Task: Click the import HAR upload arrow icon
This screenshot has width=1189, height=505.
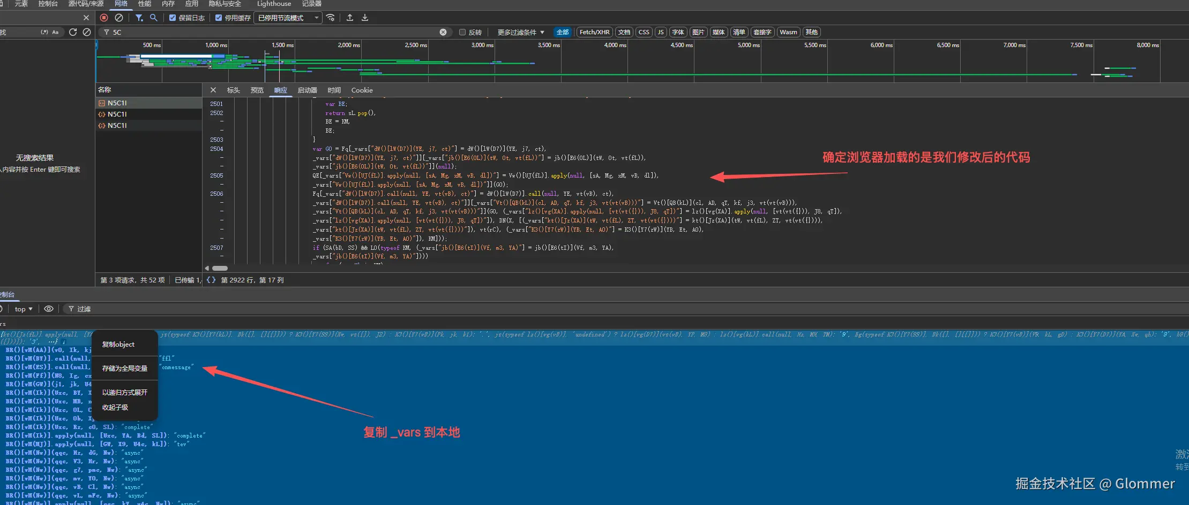Action: [350, 18]
